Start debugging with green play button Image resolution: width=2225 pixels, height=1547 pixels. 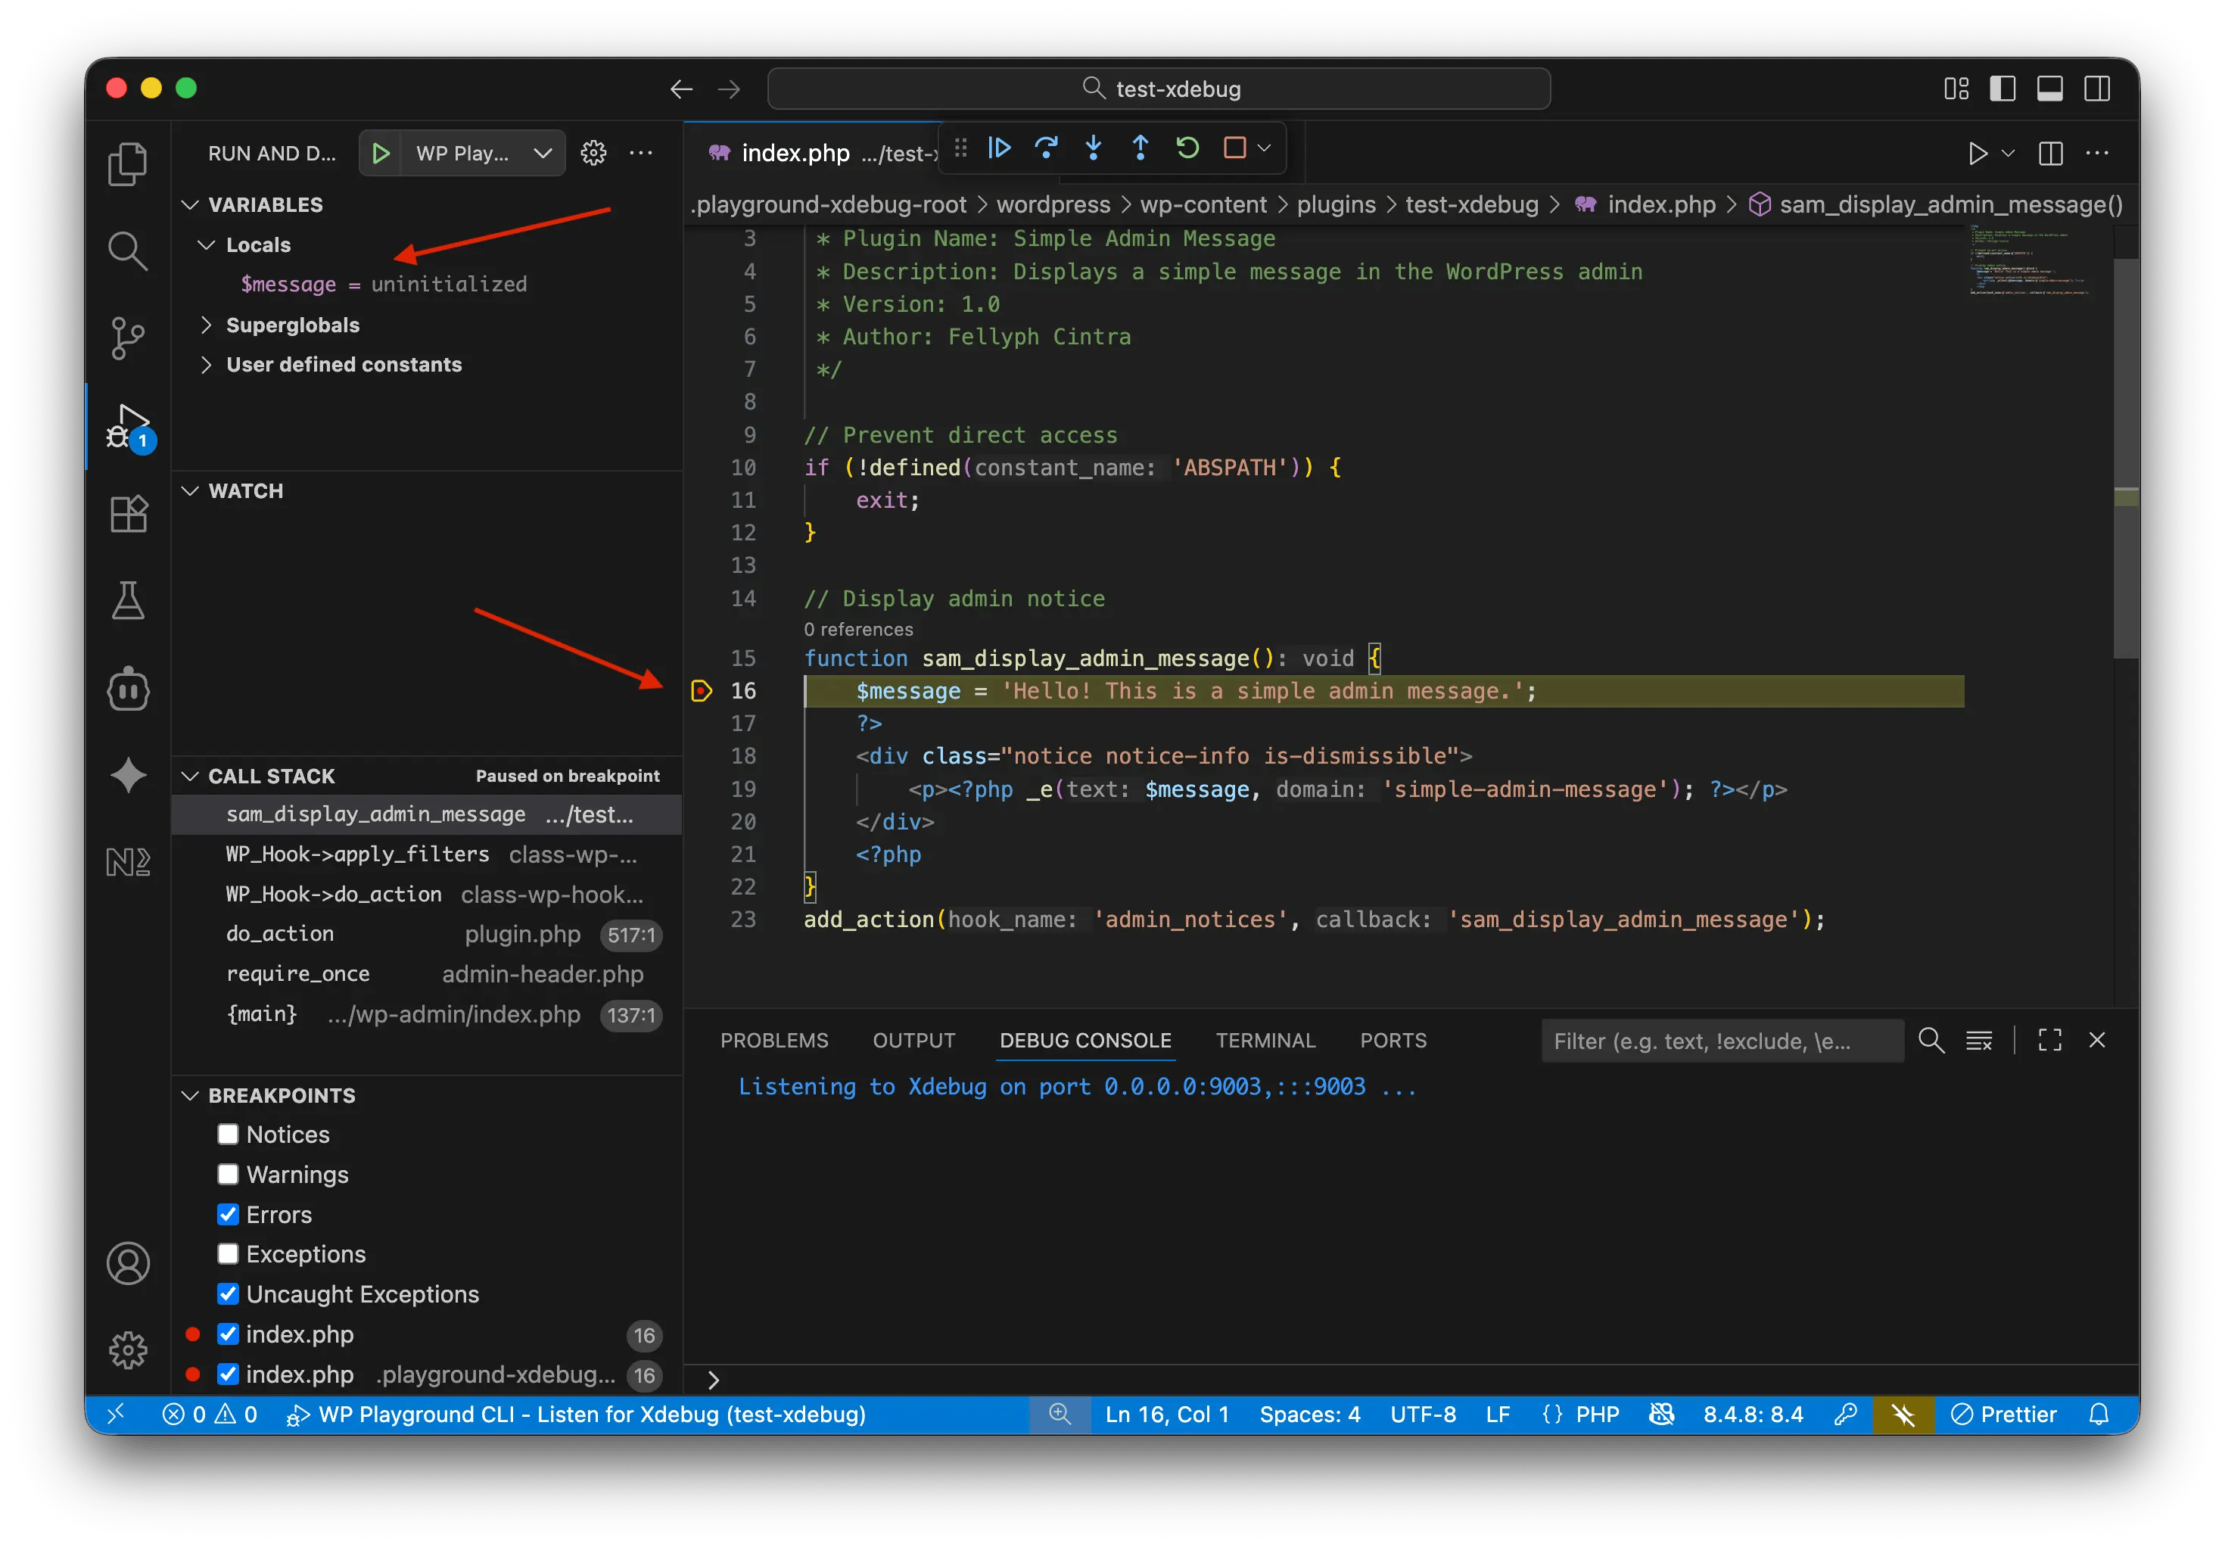[x=381, y=153]
